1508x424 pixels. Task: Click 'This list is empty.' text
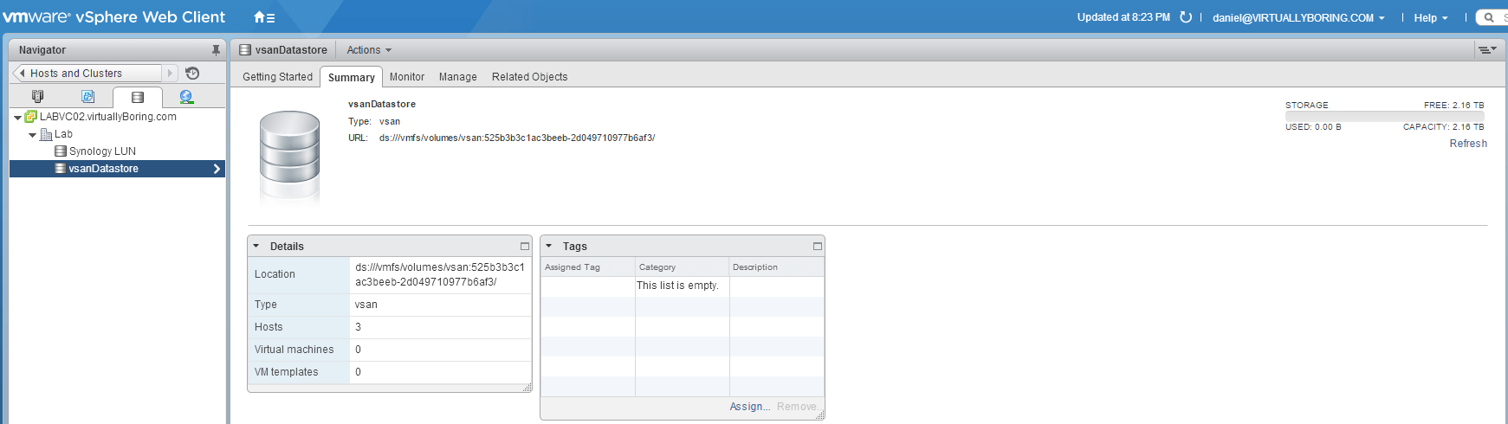tap(677, 286)
